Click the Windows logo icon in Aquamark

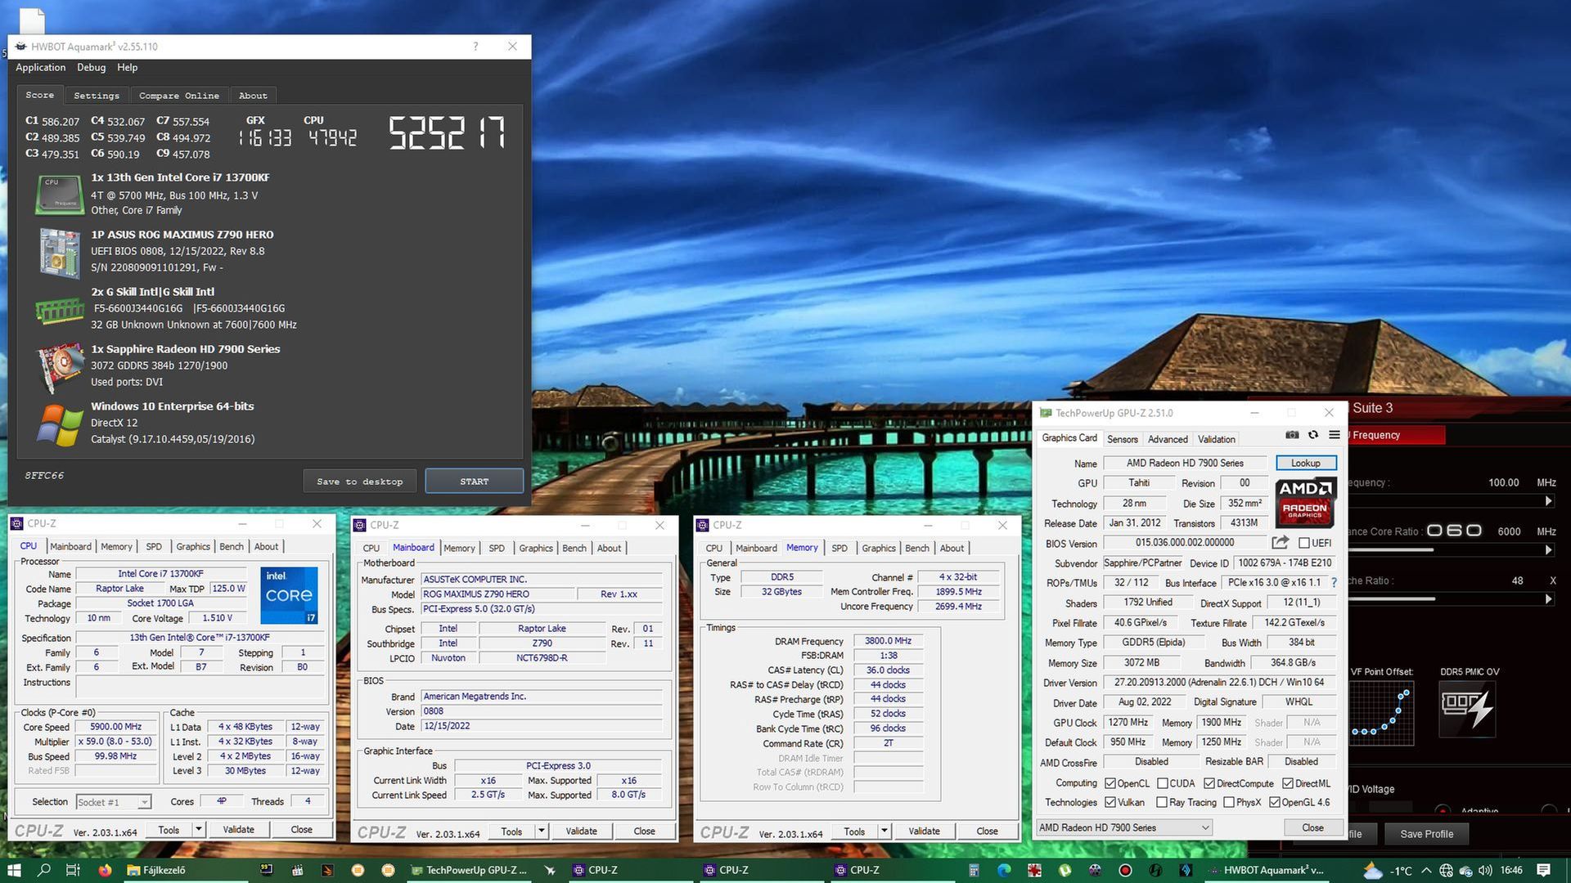coord(59,424)
